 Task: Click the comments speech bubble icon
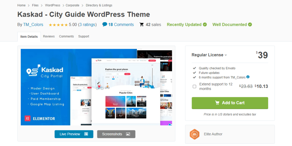(105, 24)
